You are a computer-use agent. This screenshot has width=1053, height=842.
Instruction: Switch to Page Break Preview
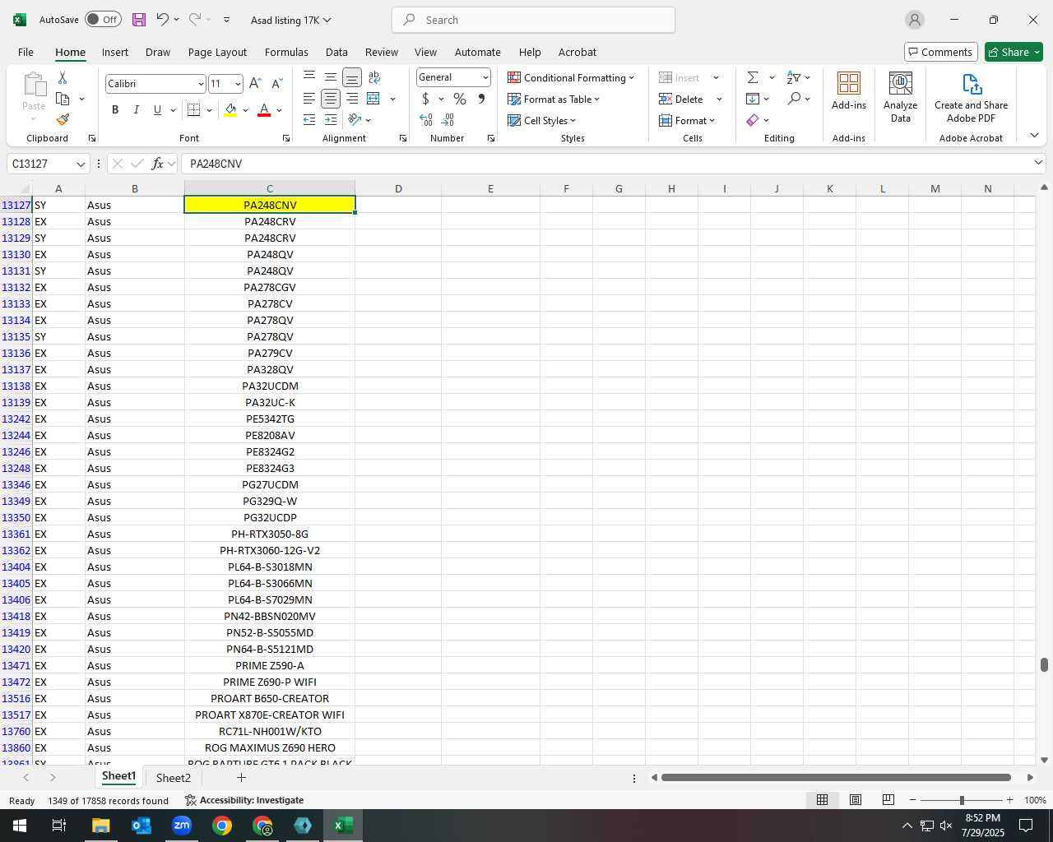(x=888, y=800)
